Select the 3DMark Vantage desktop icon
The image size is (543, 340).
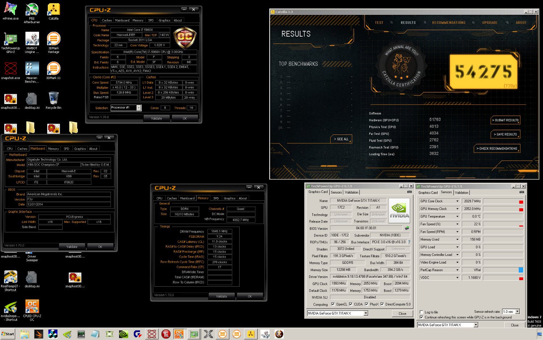pyautogui.click(x=54, y=43)
